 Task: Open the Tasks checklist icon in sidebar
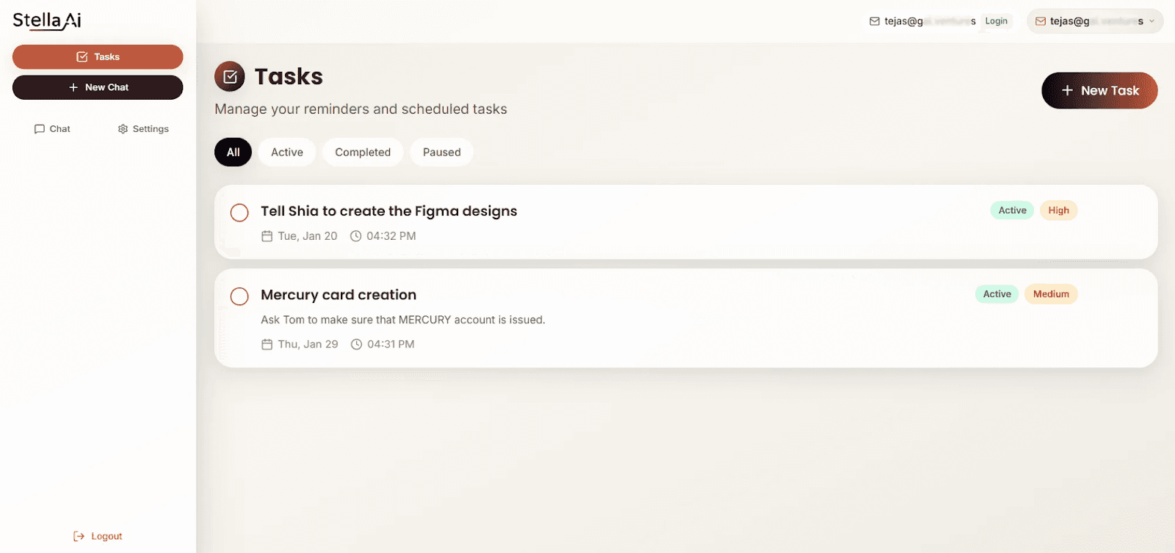[x=82, y=56]
